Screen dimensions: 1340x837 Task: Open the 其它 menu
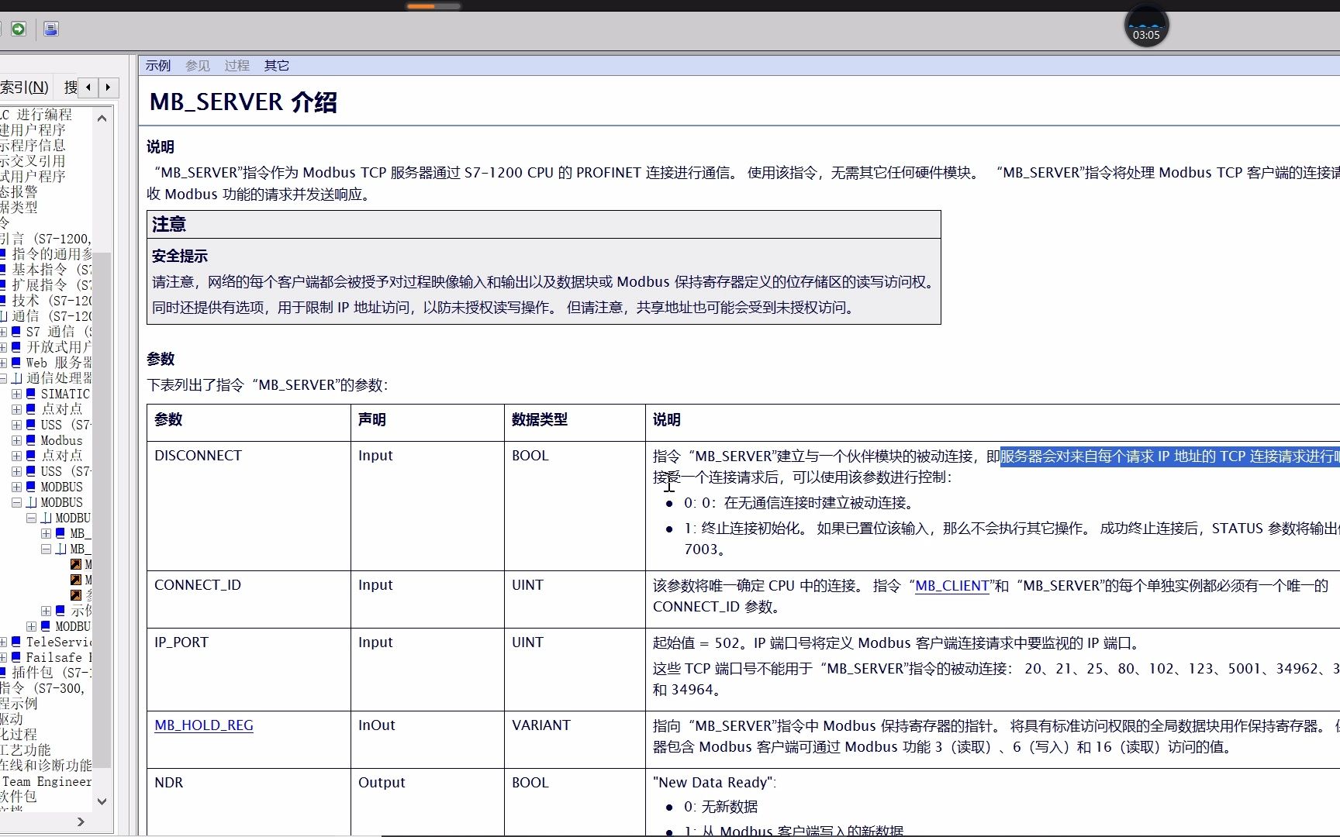pos(276,65)
